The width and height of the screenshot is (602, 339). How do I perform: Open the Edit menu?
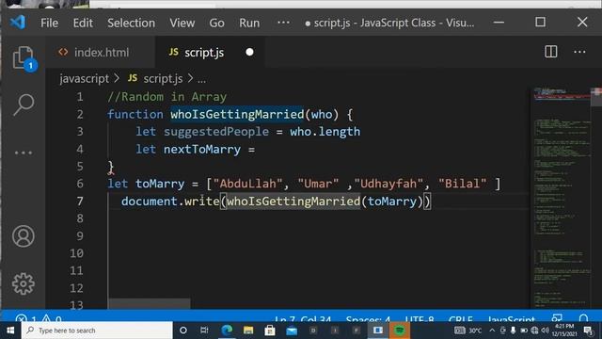83,23
